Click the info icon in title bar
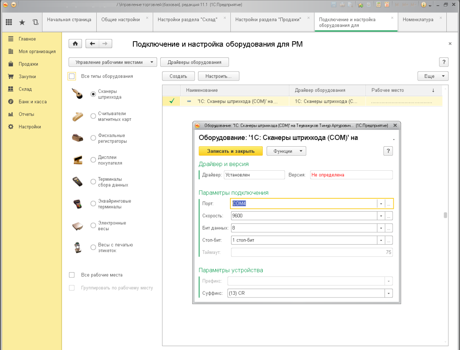The height and width of the screenshot is (350, 460). [423, 5]
